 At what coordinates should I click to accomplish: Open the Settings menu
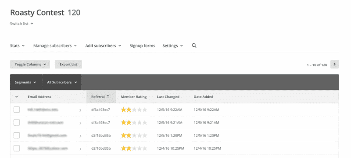172,46
